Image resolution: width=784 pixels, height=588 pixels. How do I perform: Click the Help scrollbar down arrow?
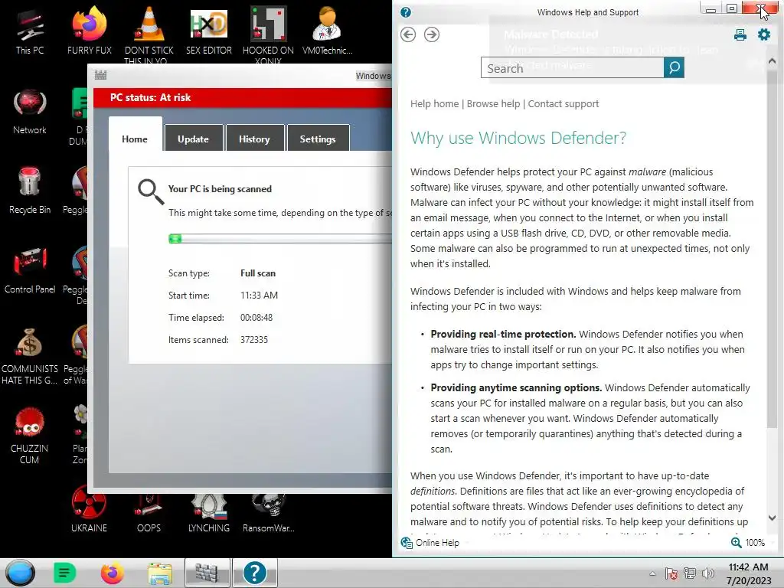772,518
